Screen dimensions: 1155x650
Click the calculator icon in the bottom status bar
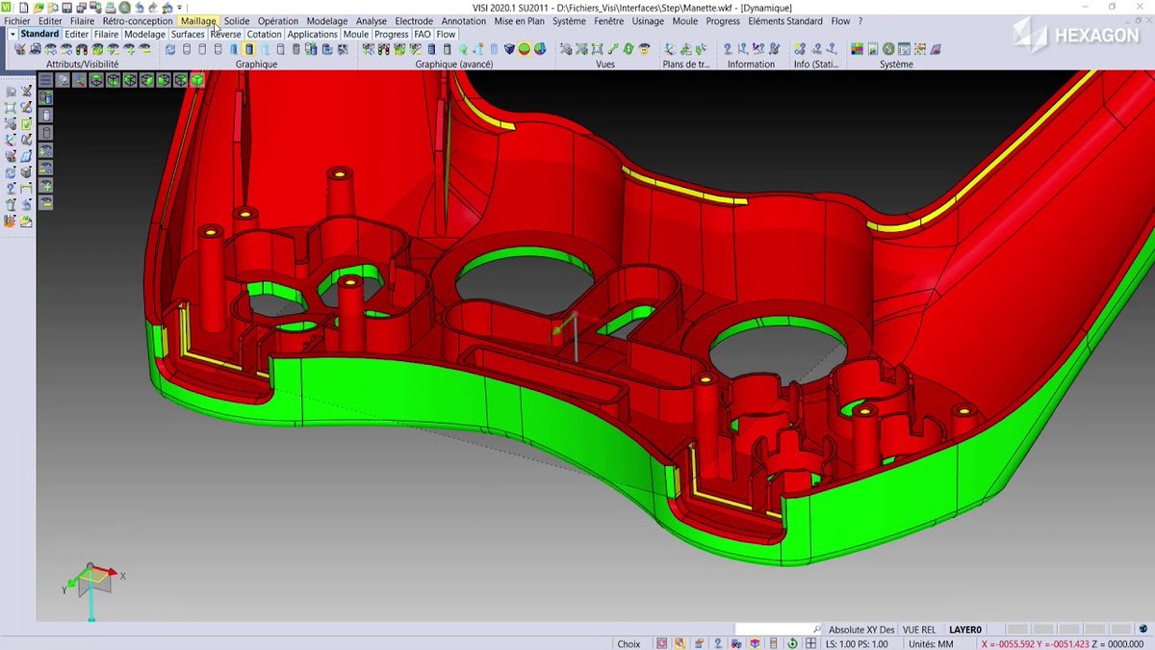point(773,642)
